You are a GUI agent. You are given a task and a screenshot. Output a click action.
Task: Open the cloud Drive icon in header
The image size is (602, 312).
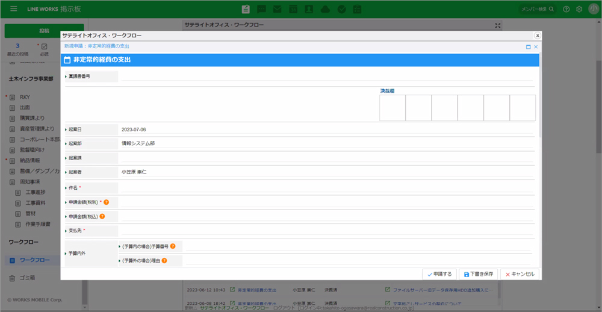(325, 9)
